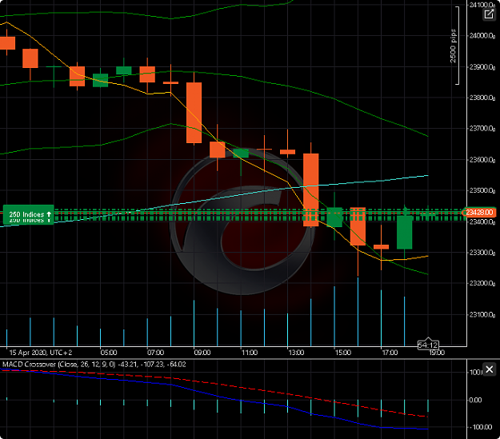Click the 09:00 time axis label
This screenshot has height=439, width=500.
click(202, 353)
